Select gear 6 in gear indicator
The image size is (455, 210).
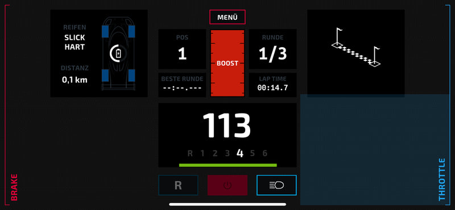tap(264, 153)
